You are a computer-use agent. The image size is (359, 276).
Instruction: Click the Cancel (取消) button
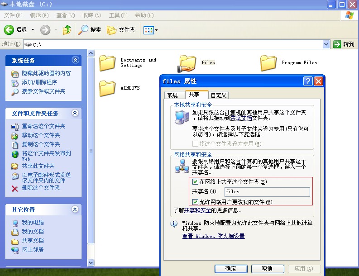coord(268,269)
